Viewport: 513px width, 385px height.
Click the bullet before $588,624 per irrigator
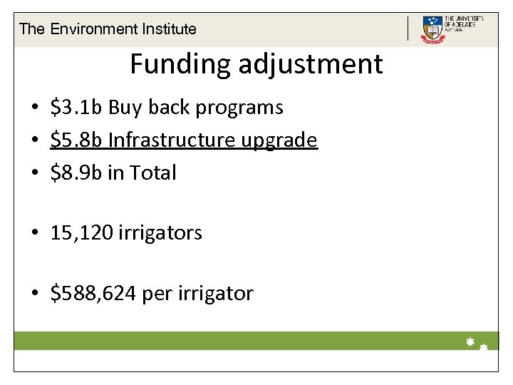click(x=34, y=294)
